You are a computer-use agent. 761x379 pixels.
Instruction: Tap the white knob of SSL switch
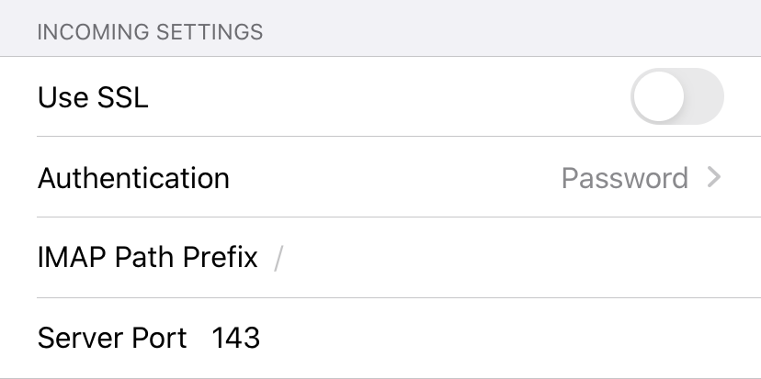click(659, 96)
